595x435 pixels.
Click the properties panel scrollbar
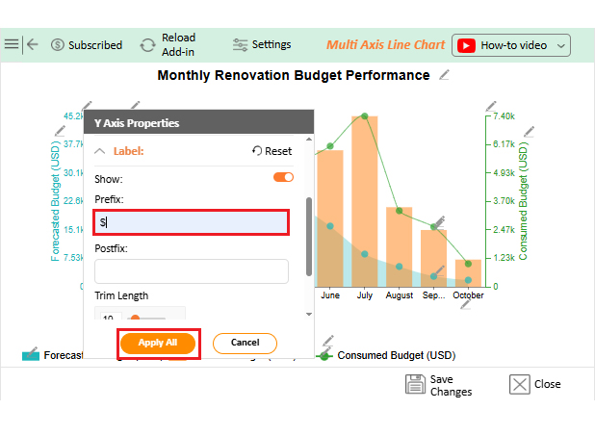pyautogui.click(x=308, y=236)
